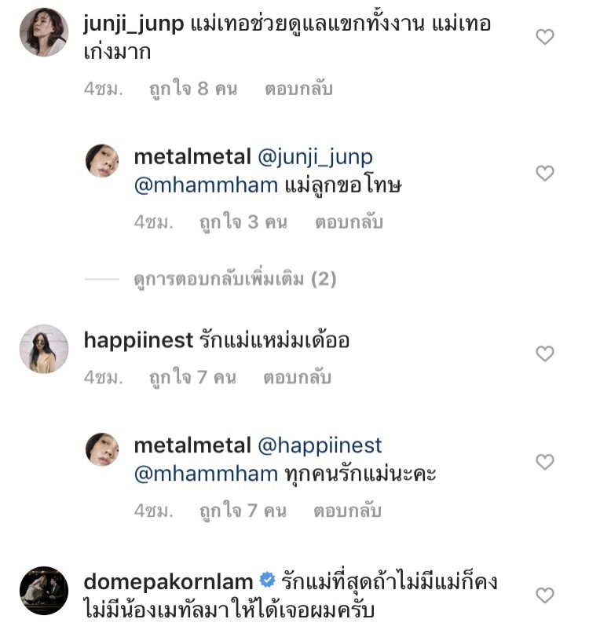Screen dimensions: 589x630
Task: View the 8 likes on junji_junp's comment
Action: (x=193, y=89)
